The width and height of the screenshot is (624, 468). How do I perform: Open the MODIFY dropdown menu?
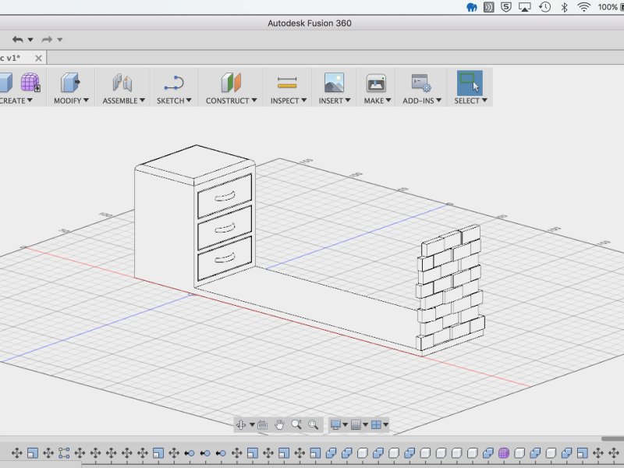[71, 101]
